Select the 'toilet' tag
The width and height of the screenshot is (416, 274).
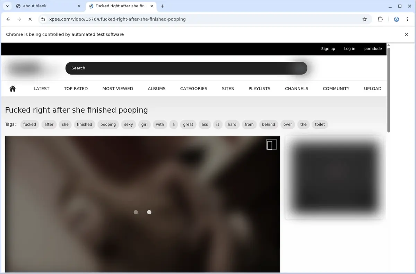click(320, 124)
